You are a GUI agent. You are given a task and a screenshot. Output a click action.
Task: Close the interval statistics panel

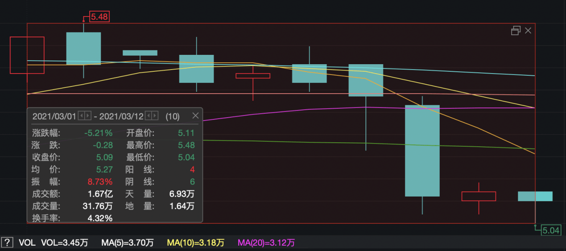195,115
